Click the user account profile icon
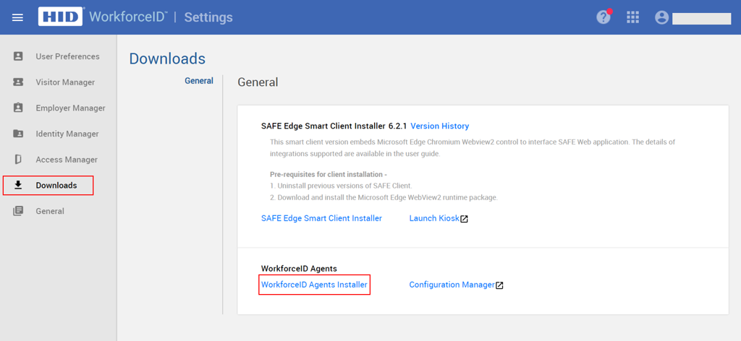Viewport: 741px width, 341px height. [661, 17]
